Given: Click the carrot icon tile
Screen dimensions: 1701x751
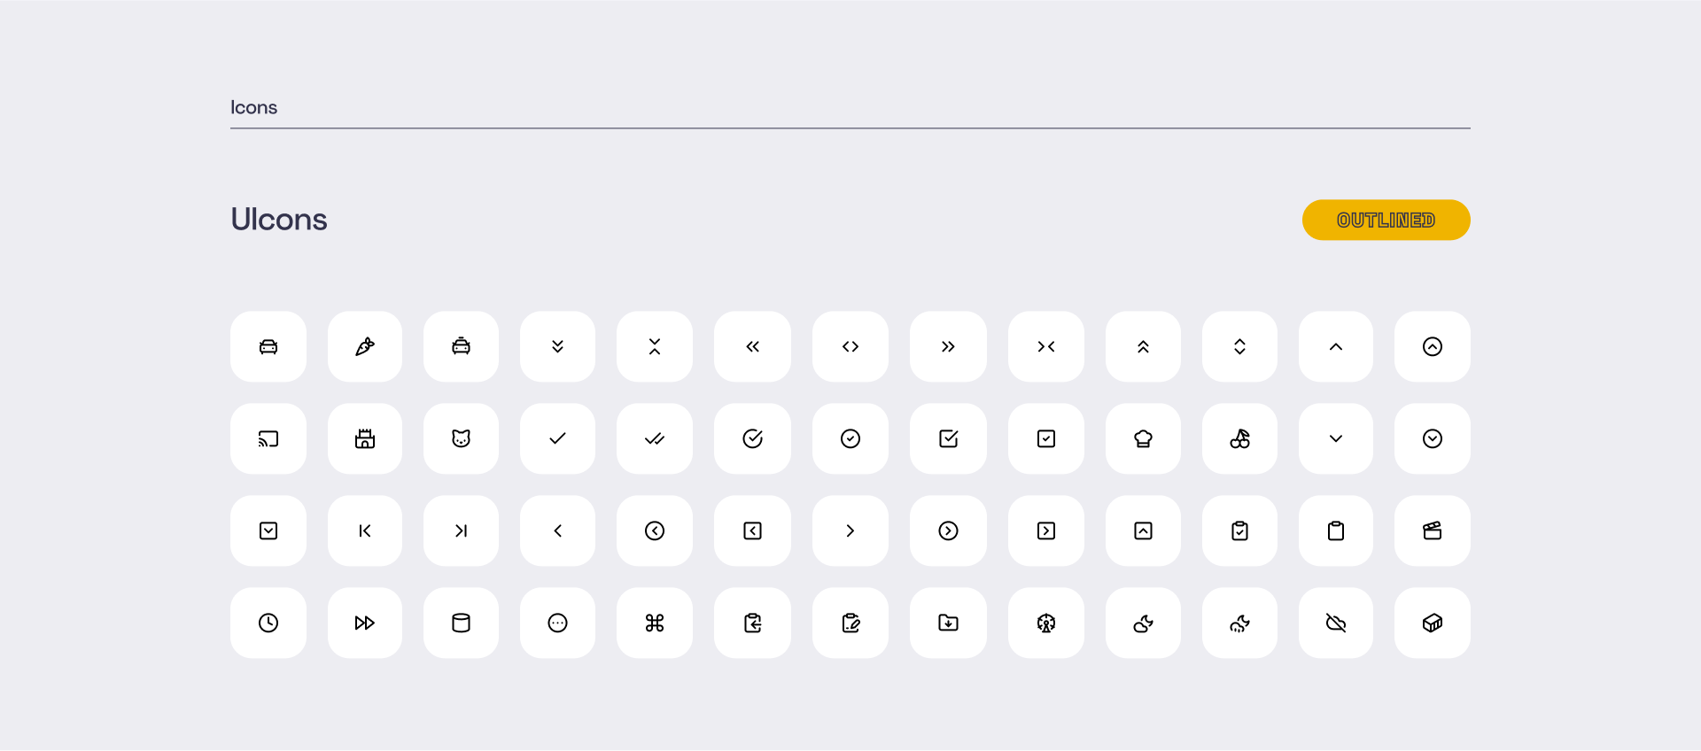Looking at the screenshot, I should pyautogui.click(x=365, y=346).
